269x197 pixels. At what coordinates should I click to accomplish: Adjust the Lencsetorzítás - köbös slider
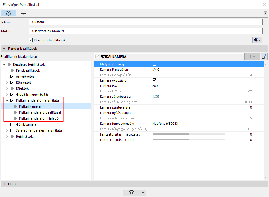click(x=188, y=140)
